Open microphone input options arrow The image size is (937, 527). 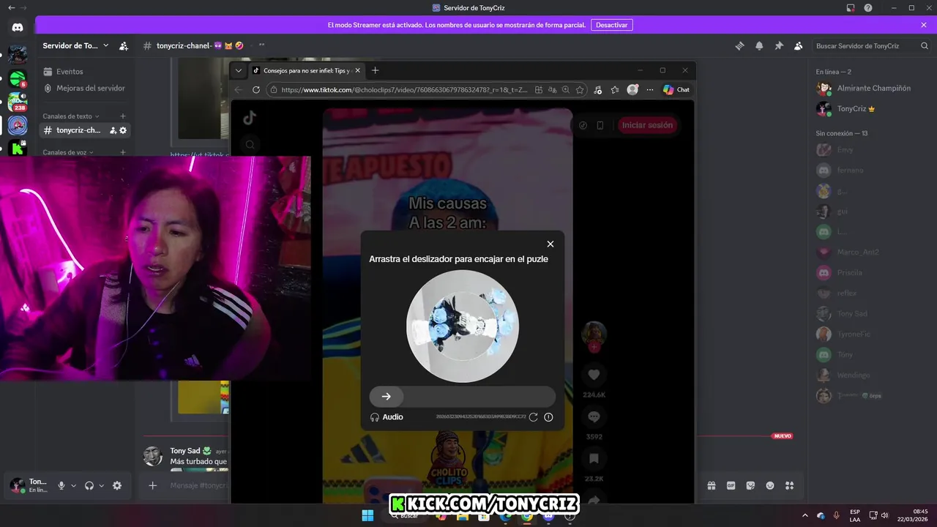pos(73,485)
